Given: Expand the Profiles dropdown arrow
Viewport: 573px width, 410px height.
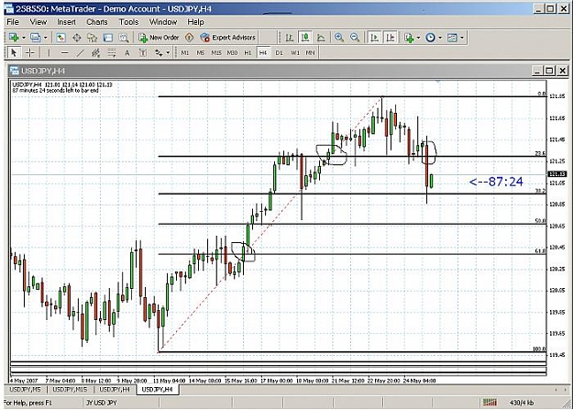Looking at the screenshot, I should [45, 38].
